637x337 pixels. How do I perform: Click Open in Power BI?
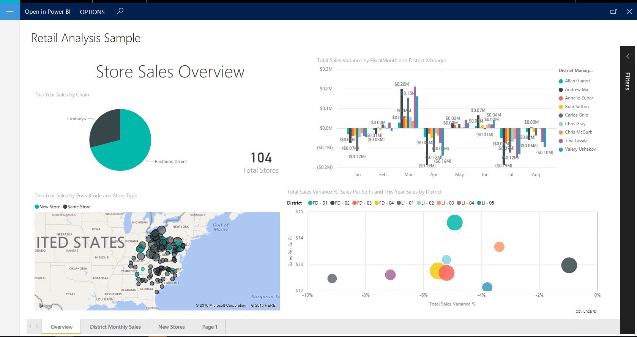[47, 12]
